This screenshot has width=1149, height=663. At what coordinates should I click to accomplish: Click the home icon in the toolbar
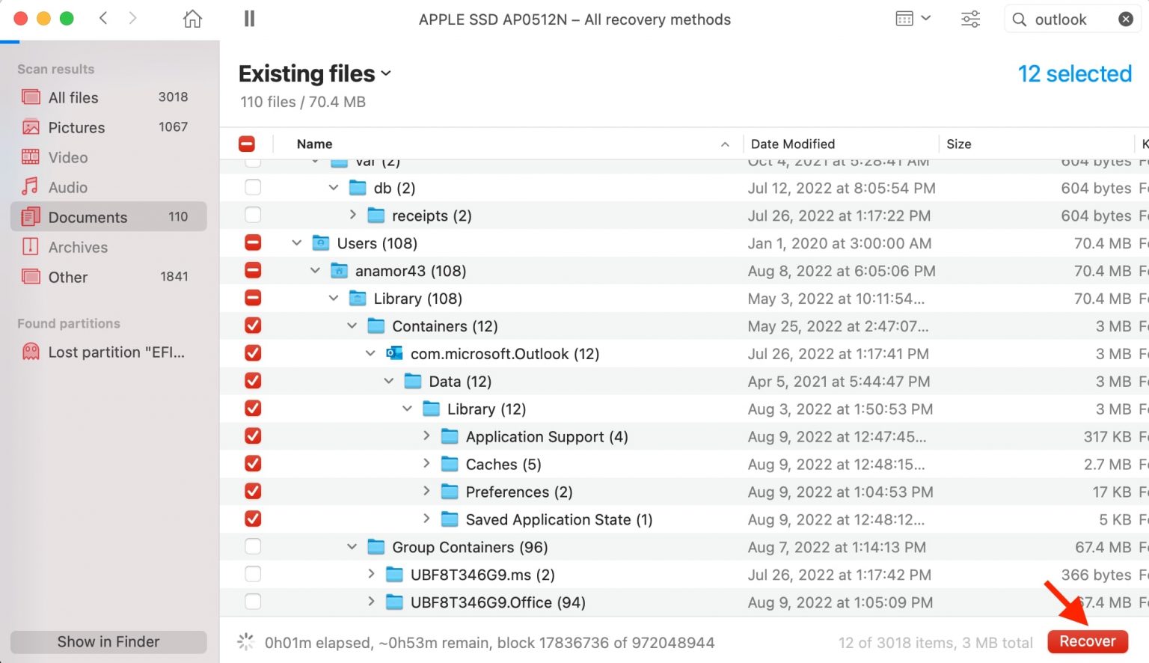[191, 18]
